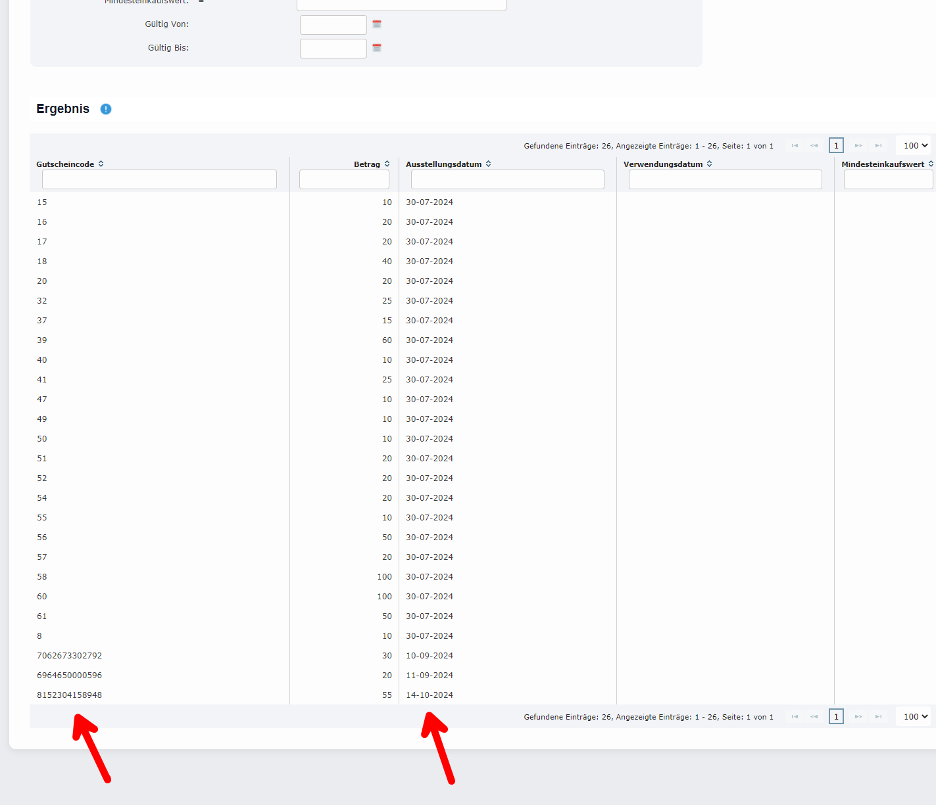Toggle sorting on the Verwendungsdatum column
This screenshot has width=936, height=805.
click(710, 164)
